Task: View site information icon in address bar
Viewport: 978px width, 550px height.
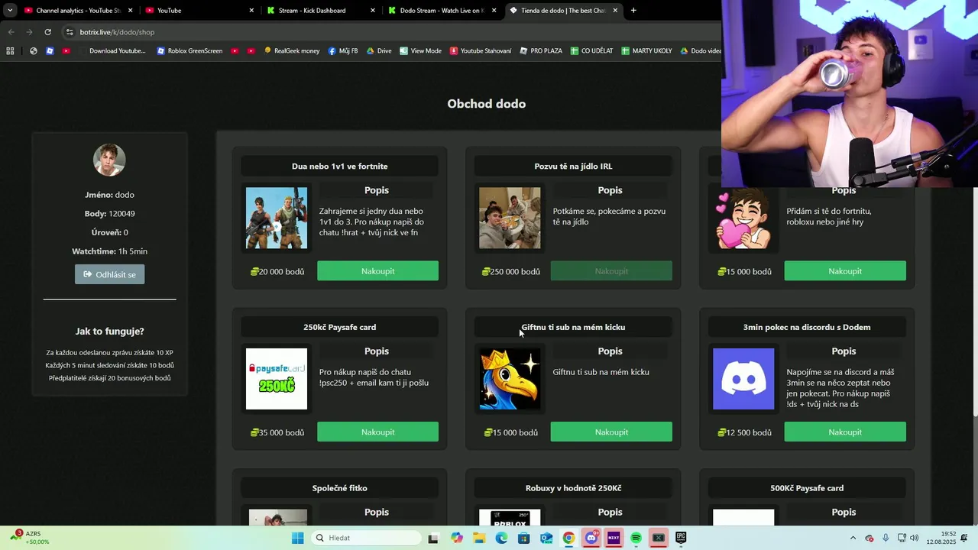Action: [70, 32]
